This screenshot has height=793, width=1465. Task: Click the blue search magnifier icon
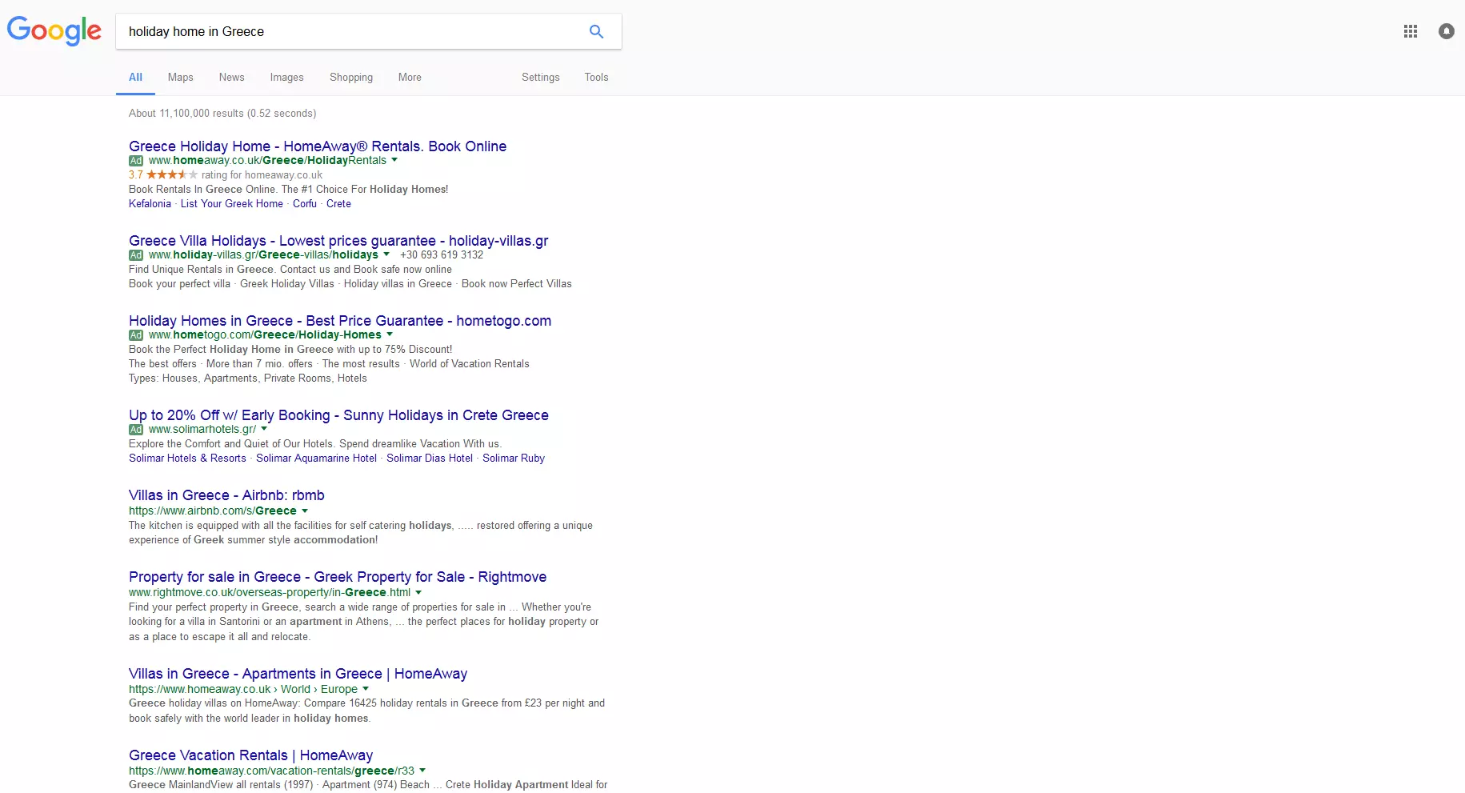click(x=596, y=31)
